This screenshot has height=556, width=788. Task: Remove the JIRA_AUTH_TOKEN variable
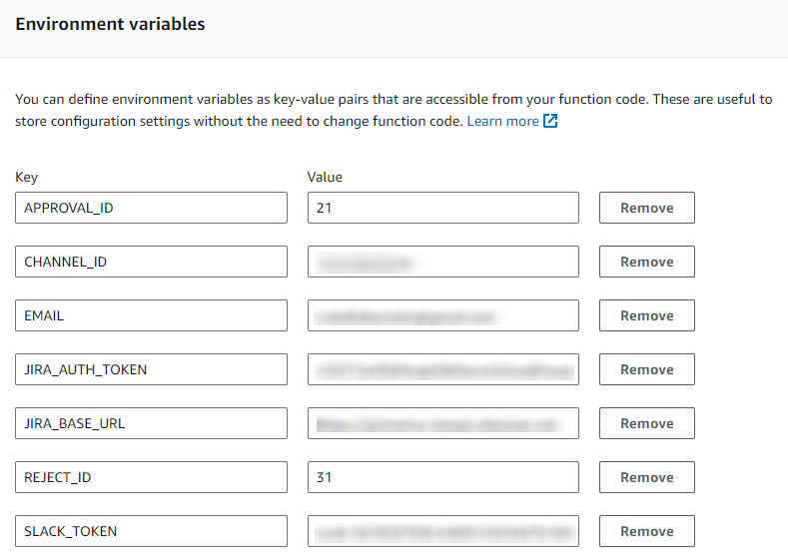click(x=646, y=369)
